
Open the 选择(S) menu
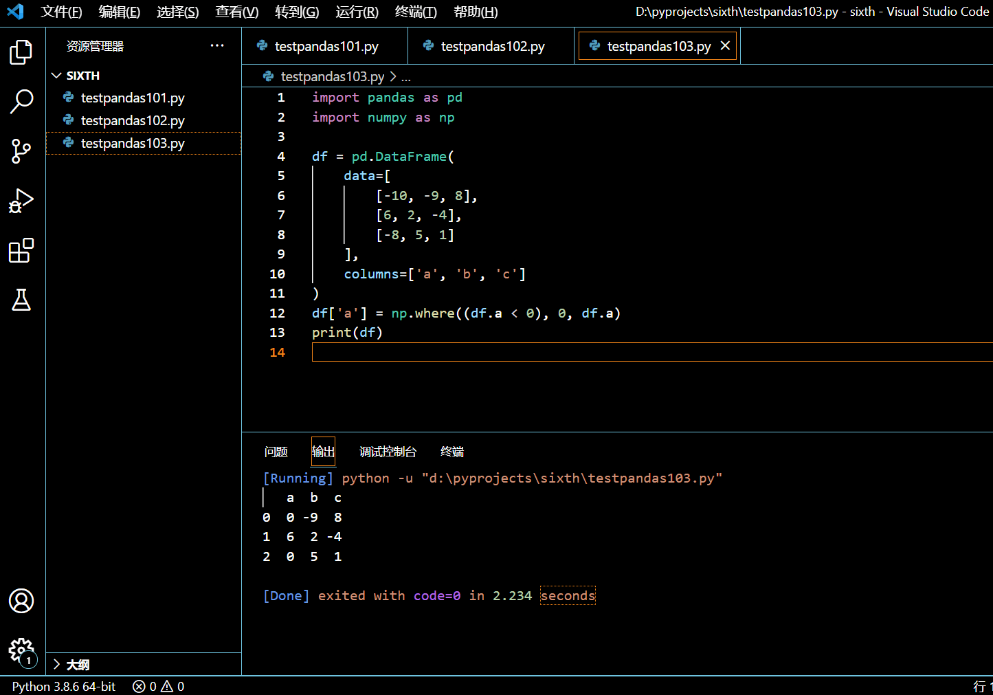(178, 12)
